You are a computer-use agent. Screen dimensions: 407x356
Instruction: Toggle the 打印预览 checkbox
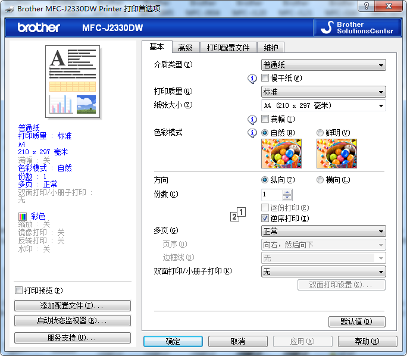pos(18,290)
